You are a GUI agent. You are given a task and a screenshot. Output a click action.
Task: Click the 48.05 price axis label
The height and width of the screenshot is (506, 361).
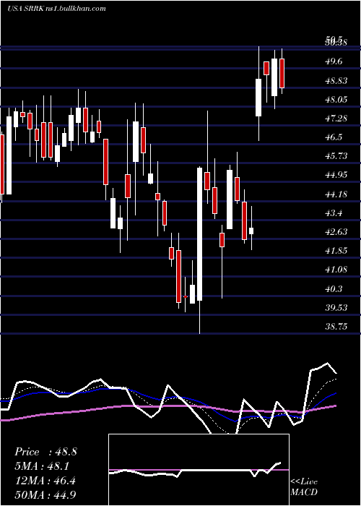coord(336,100)
